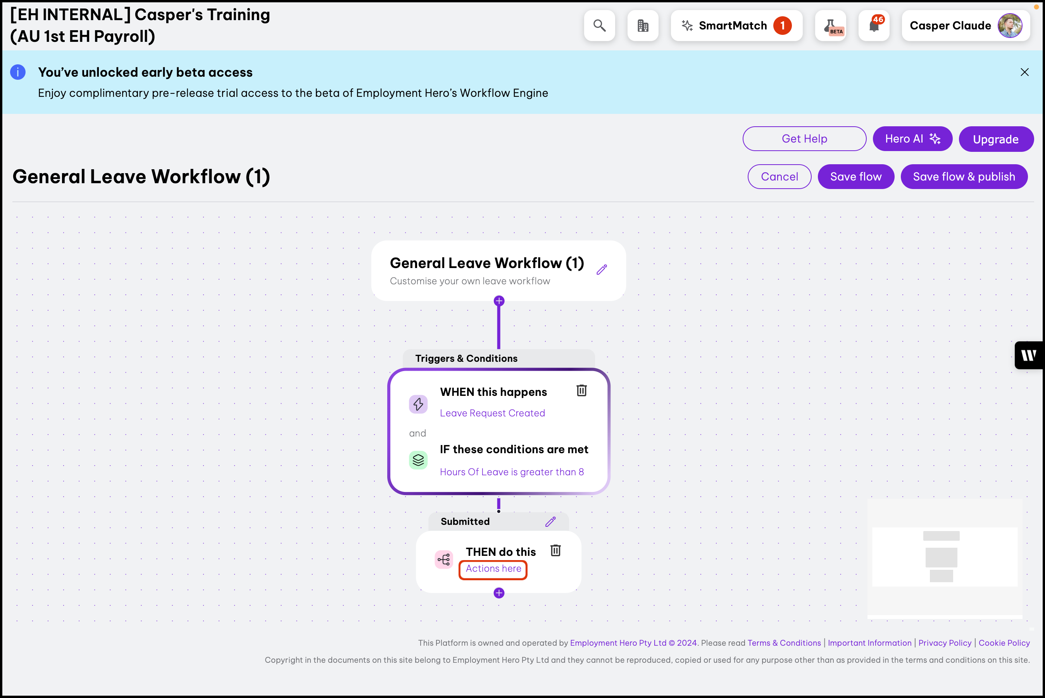Click the search magnifier icon

pos(599,26)
